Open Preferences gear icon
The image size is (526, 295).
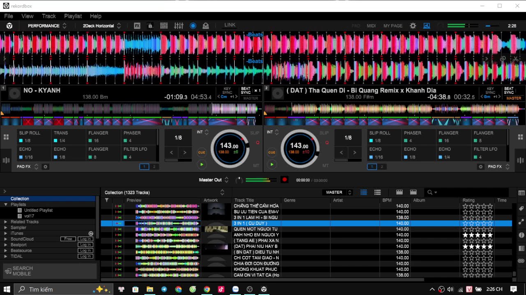[x=413, y=26]
